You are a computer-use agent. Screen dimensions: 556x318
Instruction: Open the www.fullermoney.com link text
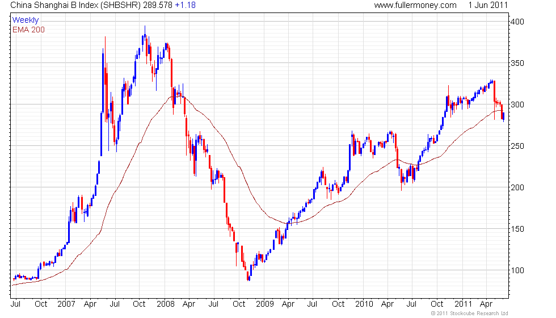point(415,5)
